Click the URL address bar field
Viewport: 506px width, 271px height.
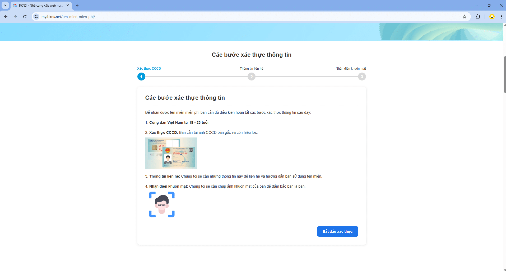[238, 17]
